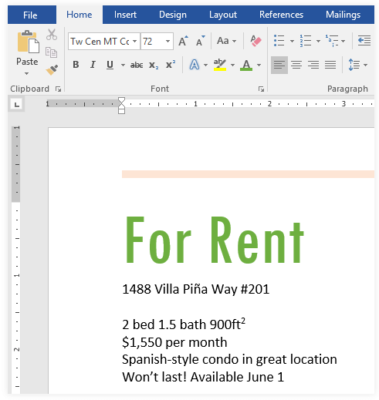Click Won't last! Available June 1 line
Viewport: 379px width, 400px height.
coord(203,377)
